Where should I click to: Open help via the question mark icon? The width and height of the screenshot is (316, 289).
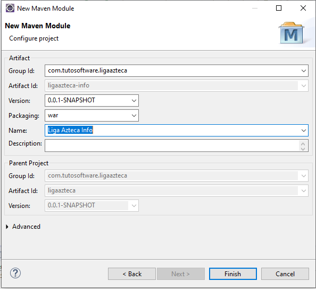tap(15, 273)
